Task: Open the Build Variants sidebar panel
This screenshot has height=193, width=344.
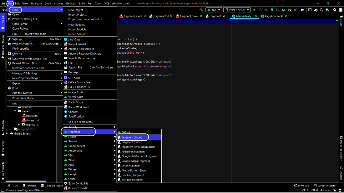Action: [3, 171]
